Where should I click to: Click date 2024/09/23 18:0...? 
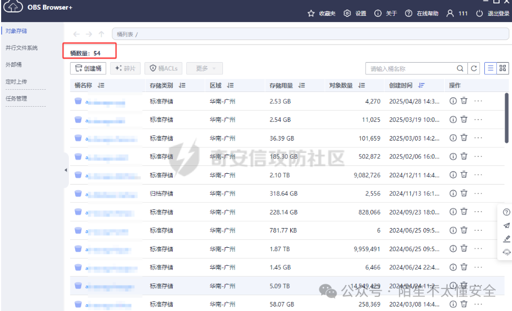(x=414, y=212)
